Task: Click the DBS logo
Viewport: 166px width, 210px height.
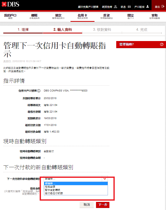Action: 10,5
